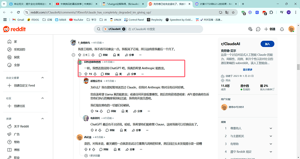Viewport: 300px width, 159px height.
Task: Open a new browser tab
Action: pos(243,4)
